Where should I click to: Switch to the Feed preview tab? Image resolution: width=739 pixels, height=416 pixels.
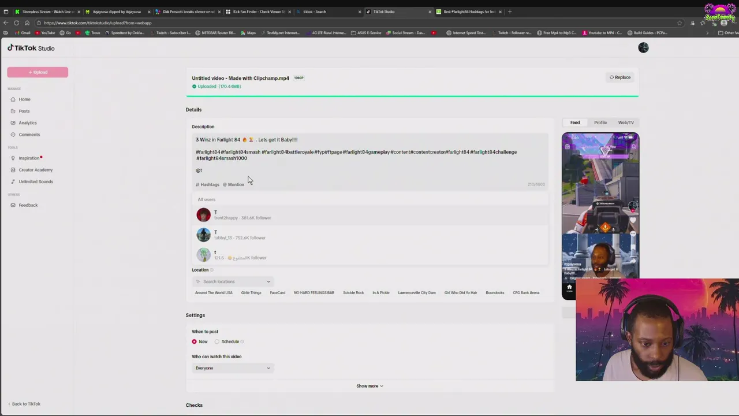pos(575,122)
